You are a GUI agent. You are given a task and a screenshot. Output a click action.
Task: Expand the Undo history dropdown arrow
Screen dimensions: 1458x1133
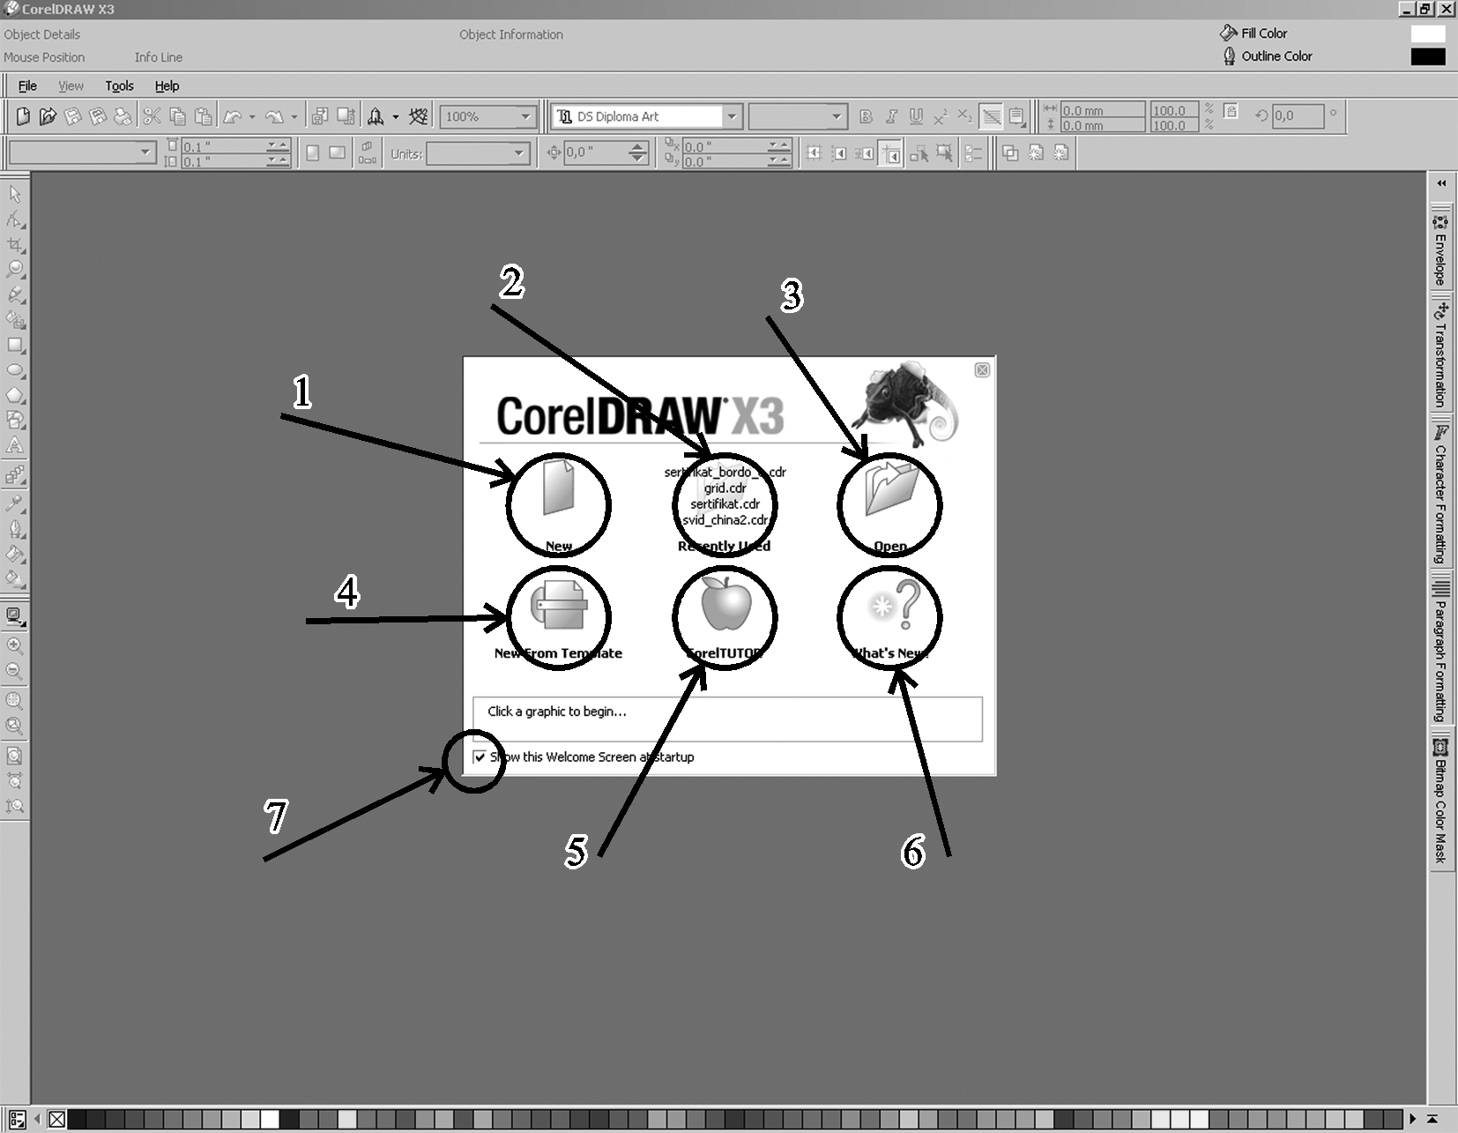coord(252,116)
